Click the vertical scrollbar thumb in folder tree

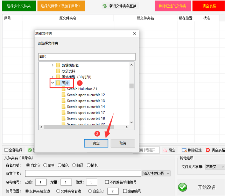132,86
